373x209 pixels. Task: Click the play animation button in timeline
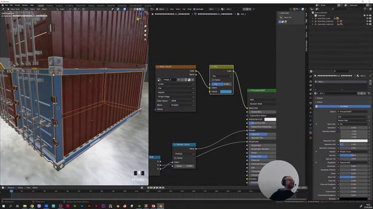(x=157, y=188)
